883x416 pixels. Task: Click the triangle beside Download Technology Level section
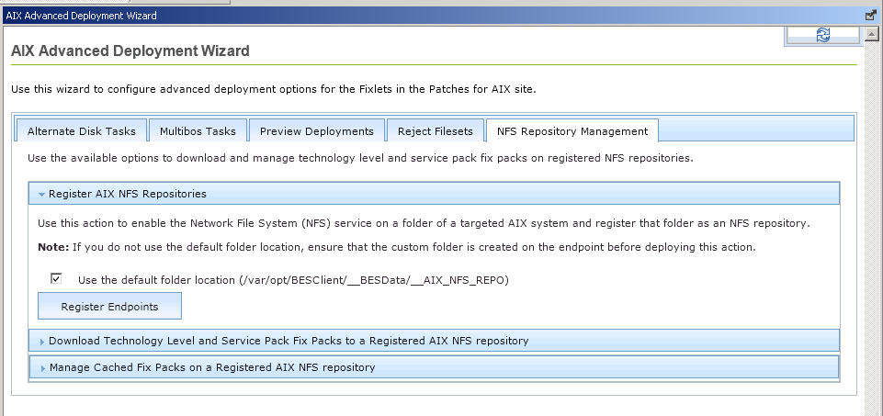[41, 342]
